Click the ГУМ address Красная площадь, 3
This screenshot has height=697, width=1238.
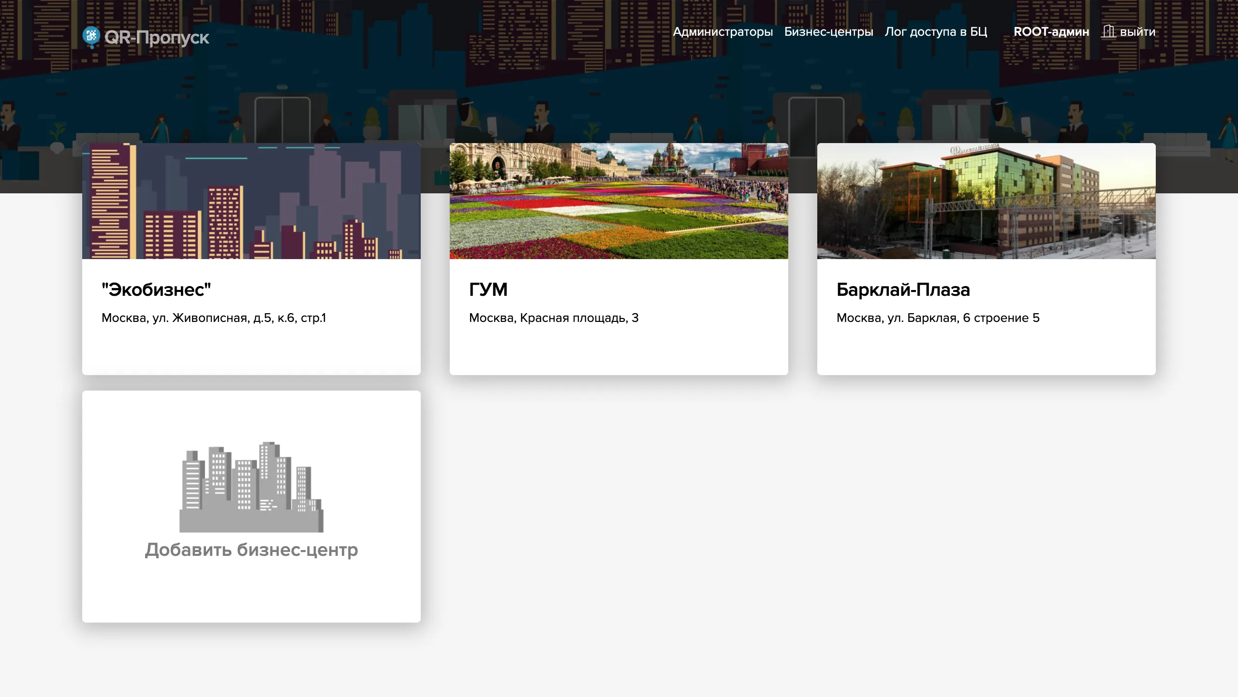[553, 318]
